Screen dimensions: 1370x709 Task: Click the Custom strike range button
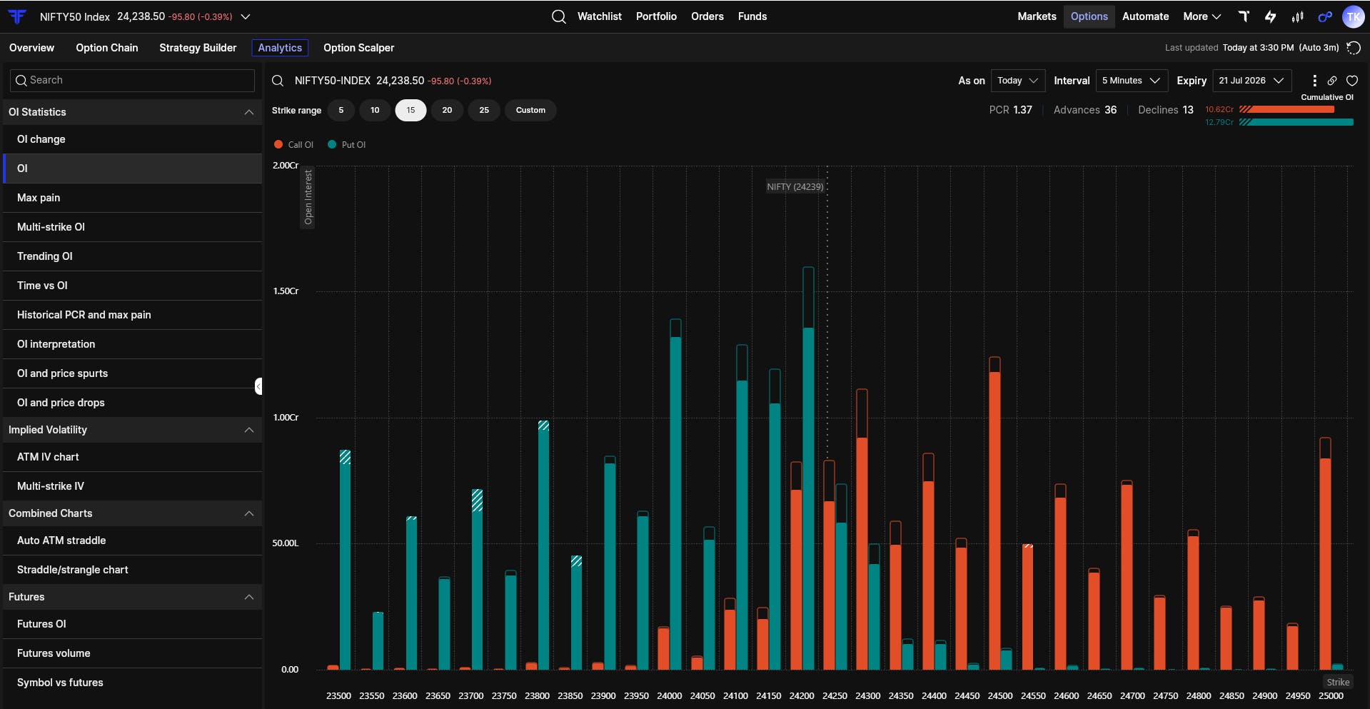[530, 110]
